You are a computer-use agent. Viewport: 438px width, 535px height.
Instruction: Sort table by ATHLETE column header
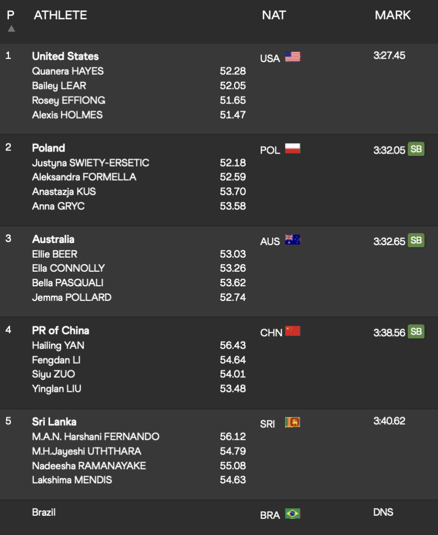tap(61, 15)
